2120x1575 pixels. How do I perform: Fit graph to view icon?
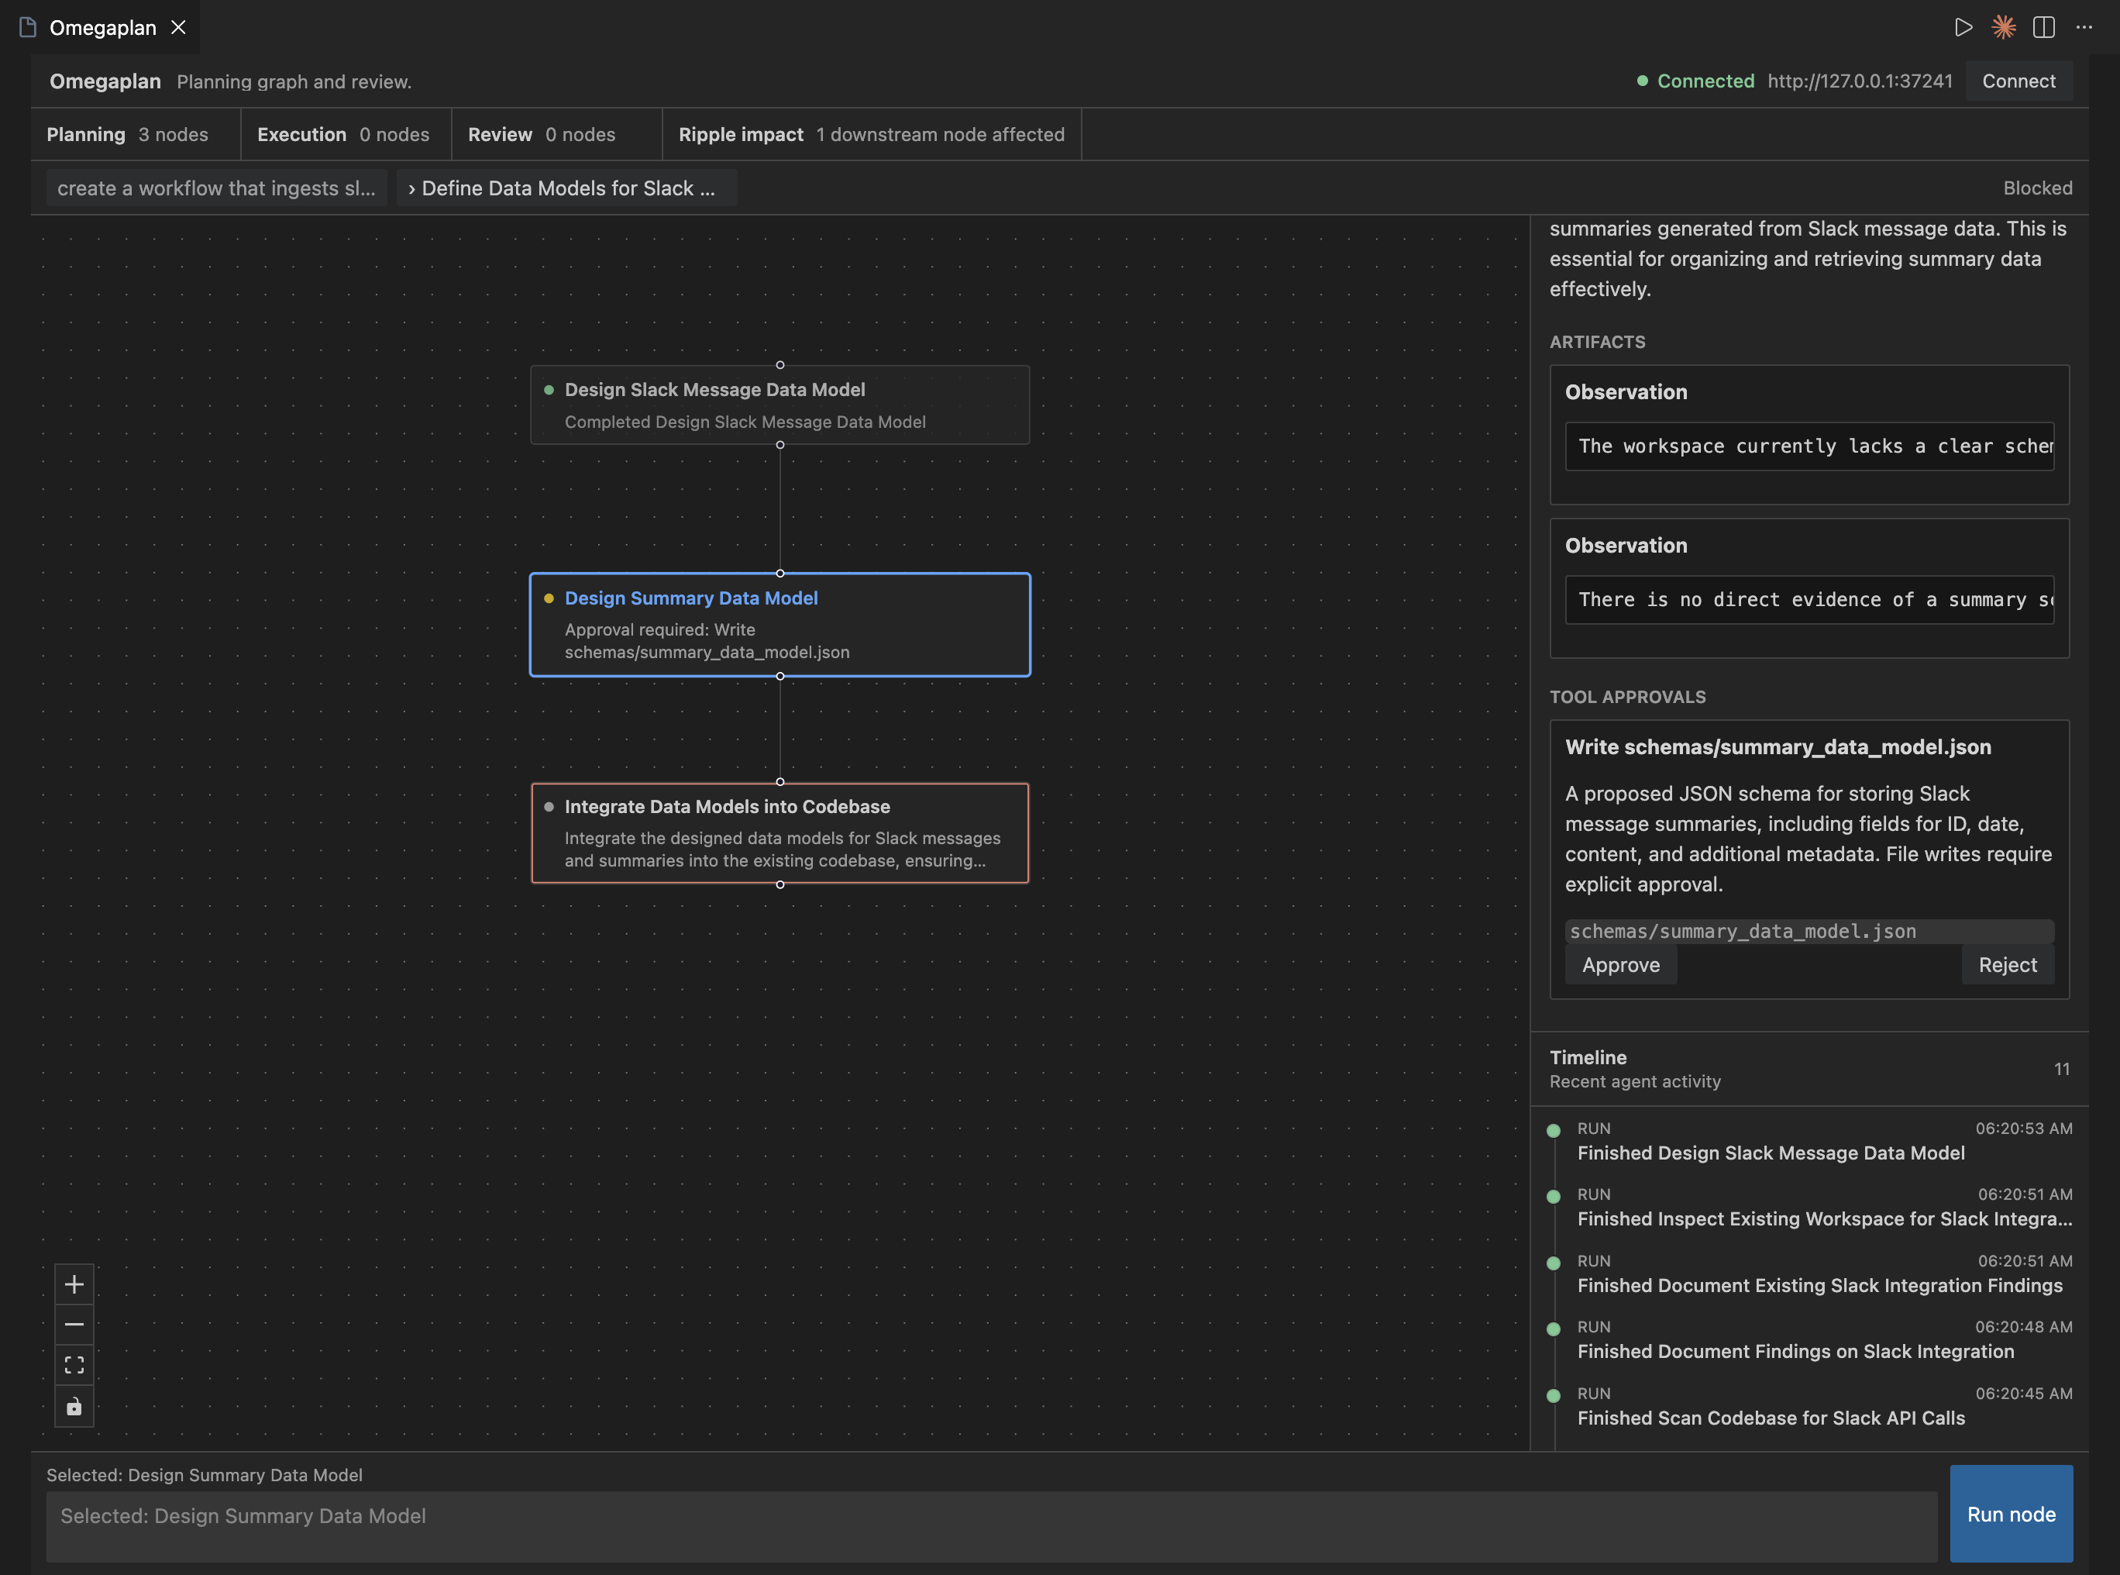(x=74, y=1365)
